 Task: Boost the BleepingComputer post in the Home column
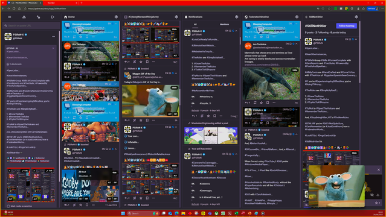pos(74,37)
